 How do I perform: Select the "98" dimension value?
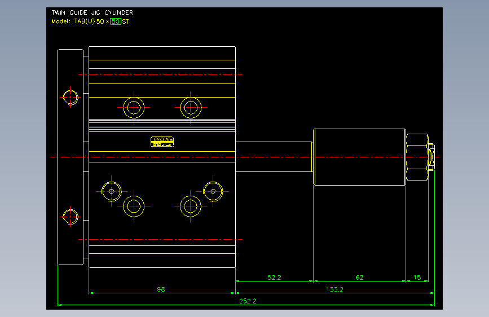pos(161,289)
